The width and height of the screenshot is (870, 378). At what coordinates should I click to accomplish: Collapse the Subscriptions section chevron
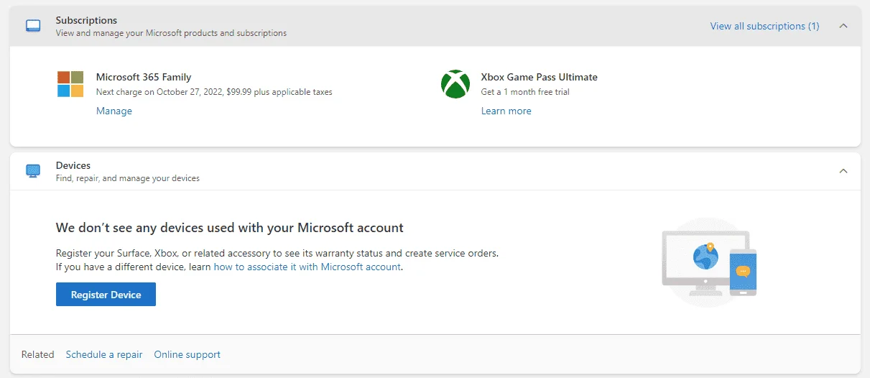pyautogui.click(x=843, y=26)
